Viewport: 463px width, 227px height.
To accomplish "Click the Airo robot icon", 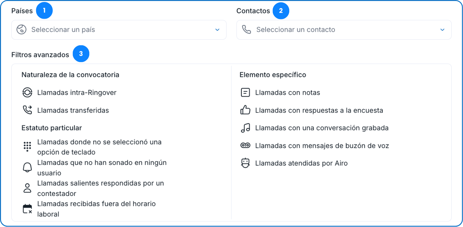I will [x=245, y=163].
